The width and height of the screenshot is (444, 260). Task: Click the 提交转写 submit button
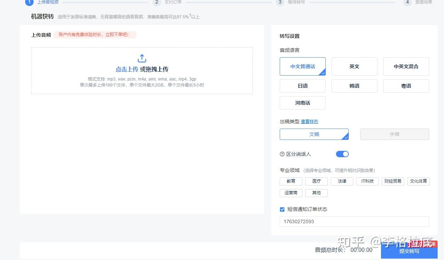409,250
